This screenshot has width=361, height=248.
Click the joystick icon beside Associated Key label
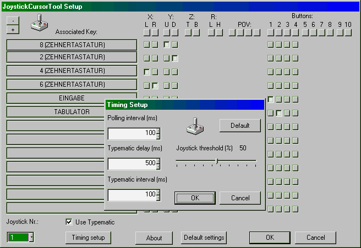(x=39, y=23)
